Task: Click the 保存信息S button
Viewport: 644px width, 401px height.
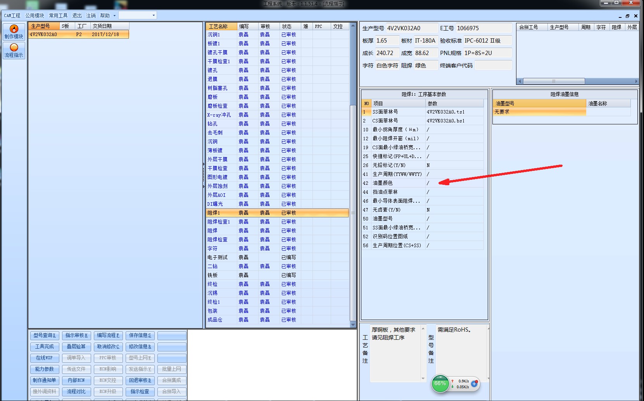Action: click(140, 336)
